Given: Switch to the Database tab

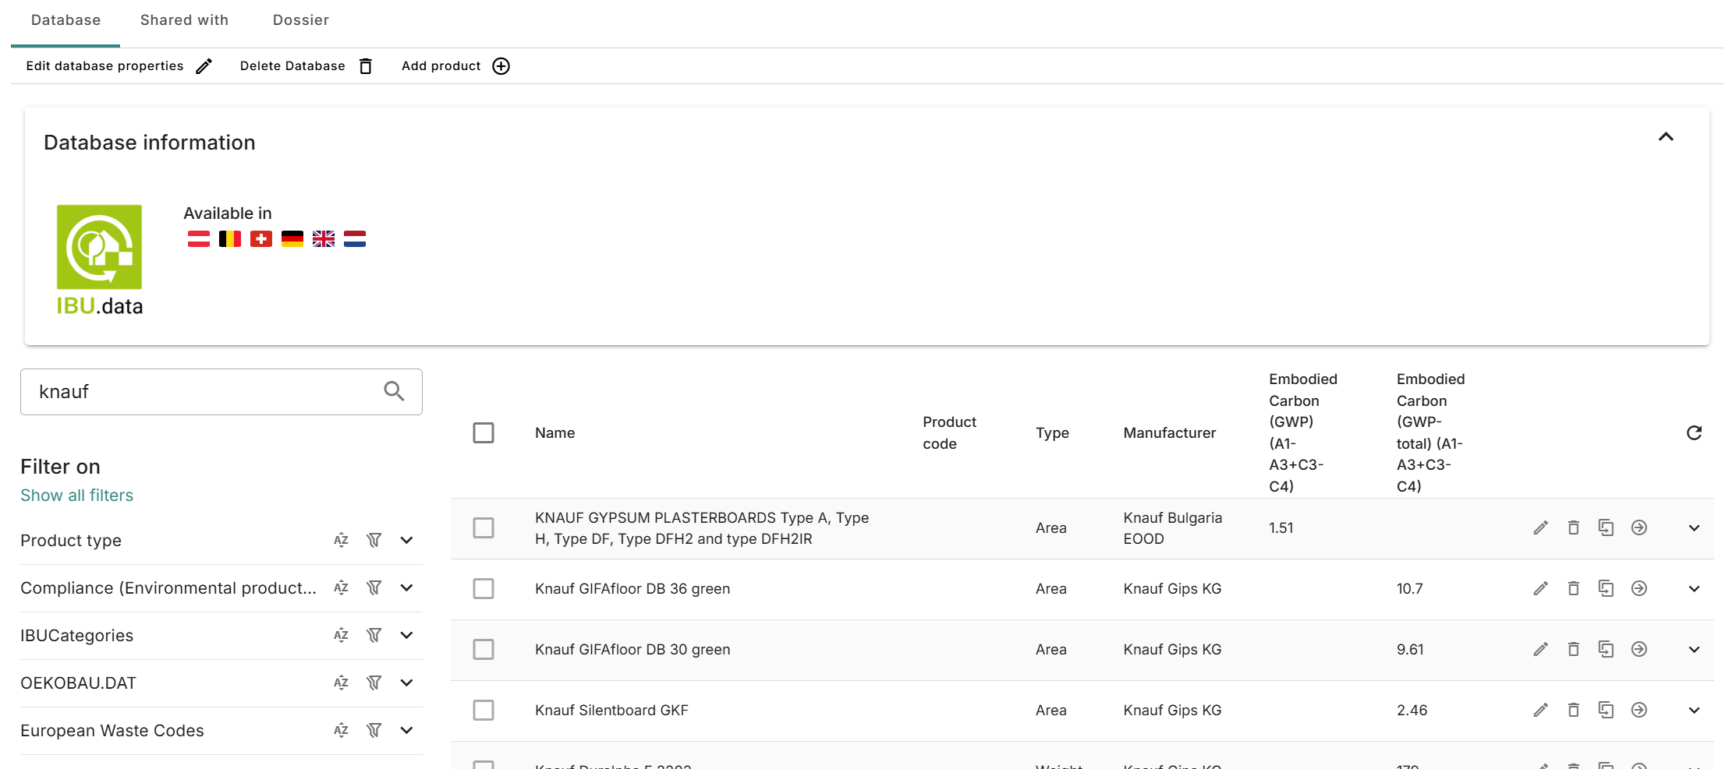Looking at the screenshot, I should [66, 20].
